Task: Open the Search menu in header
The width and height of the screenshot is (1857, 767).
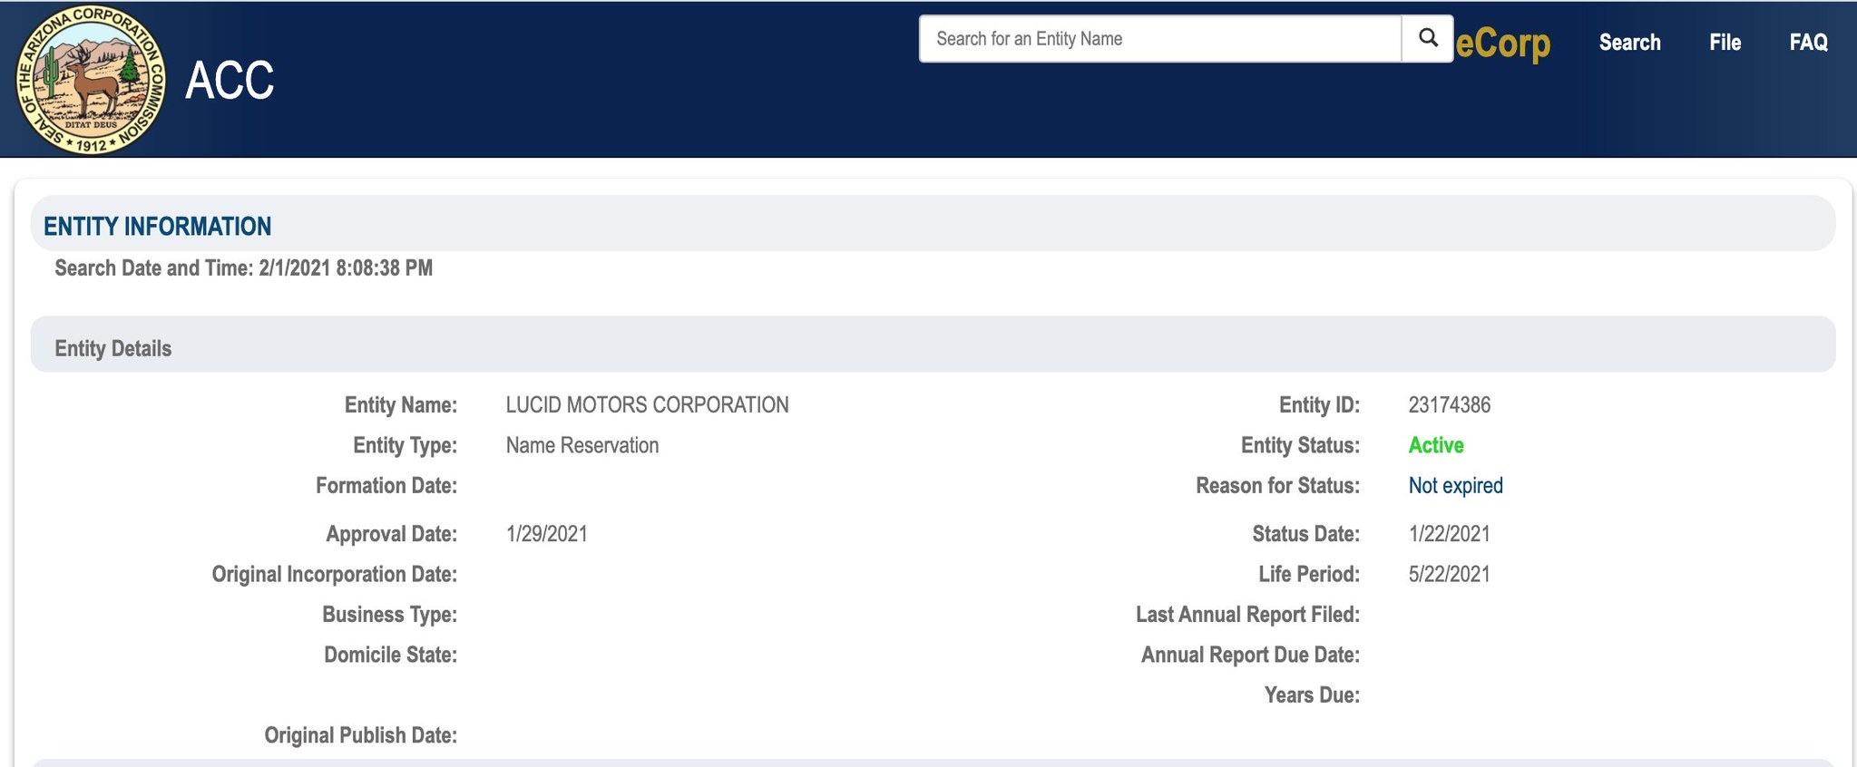Action: pyautogui.click(x=1629, y=43)
